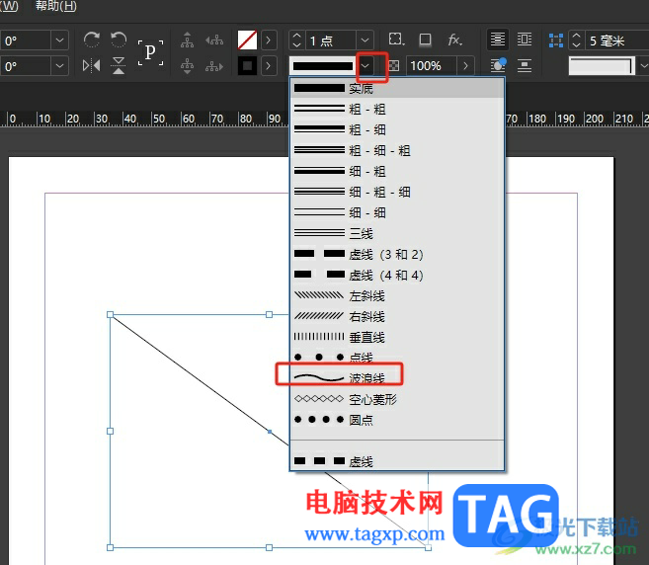
Task: Click the fill None color swatch
Action: click(247, 40)
